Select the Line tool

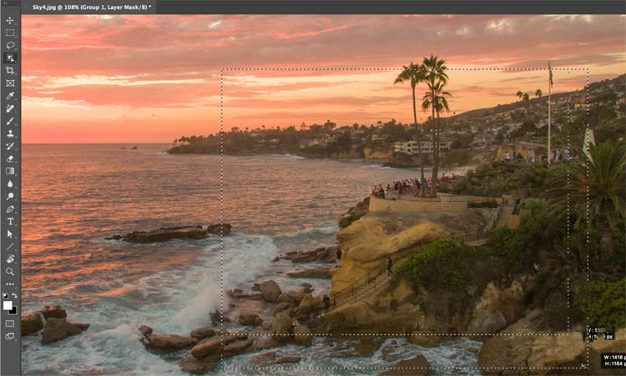click(10, 247)
